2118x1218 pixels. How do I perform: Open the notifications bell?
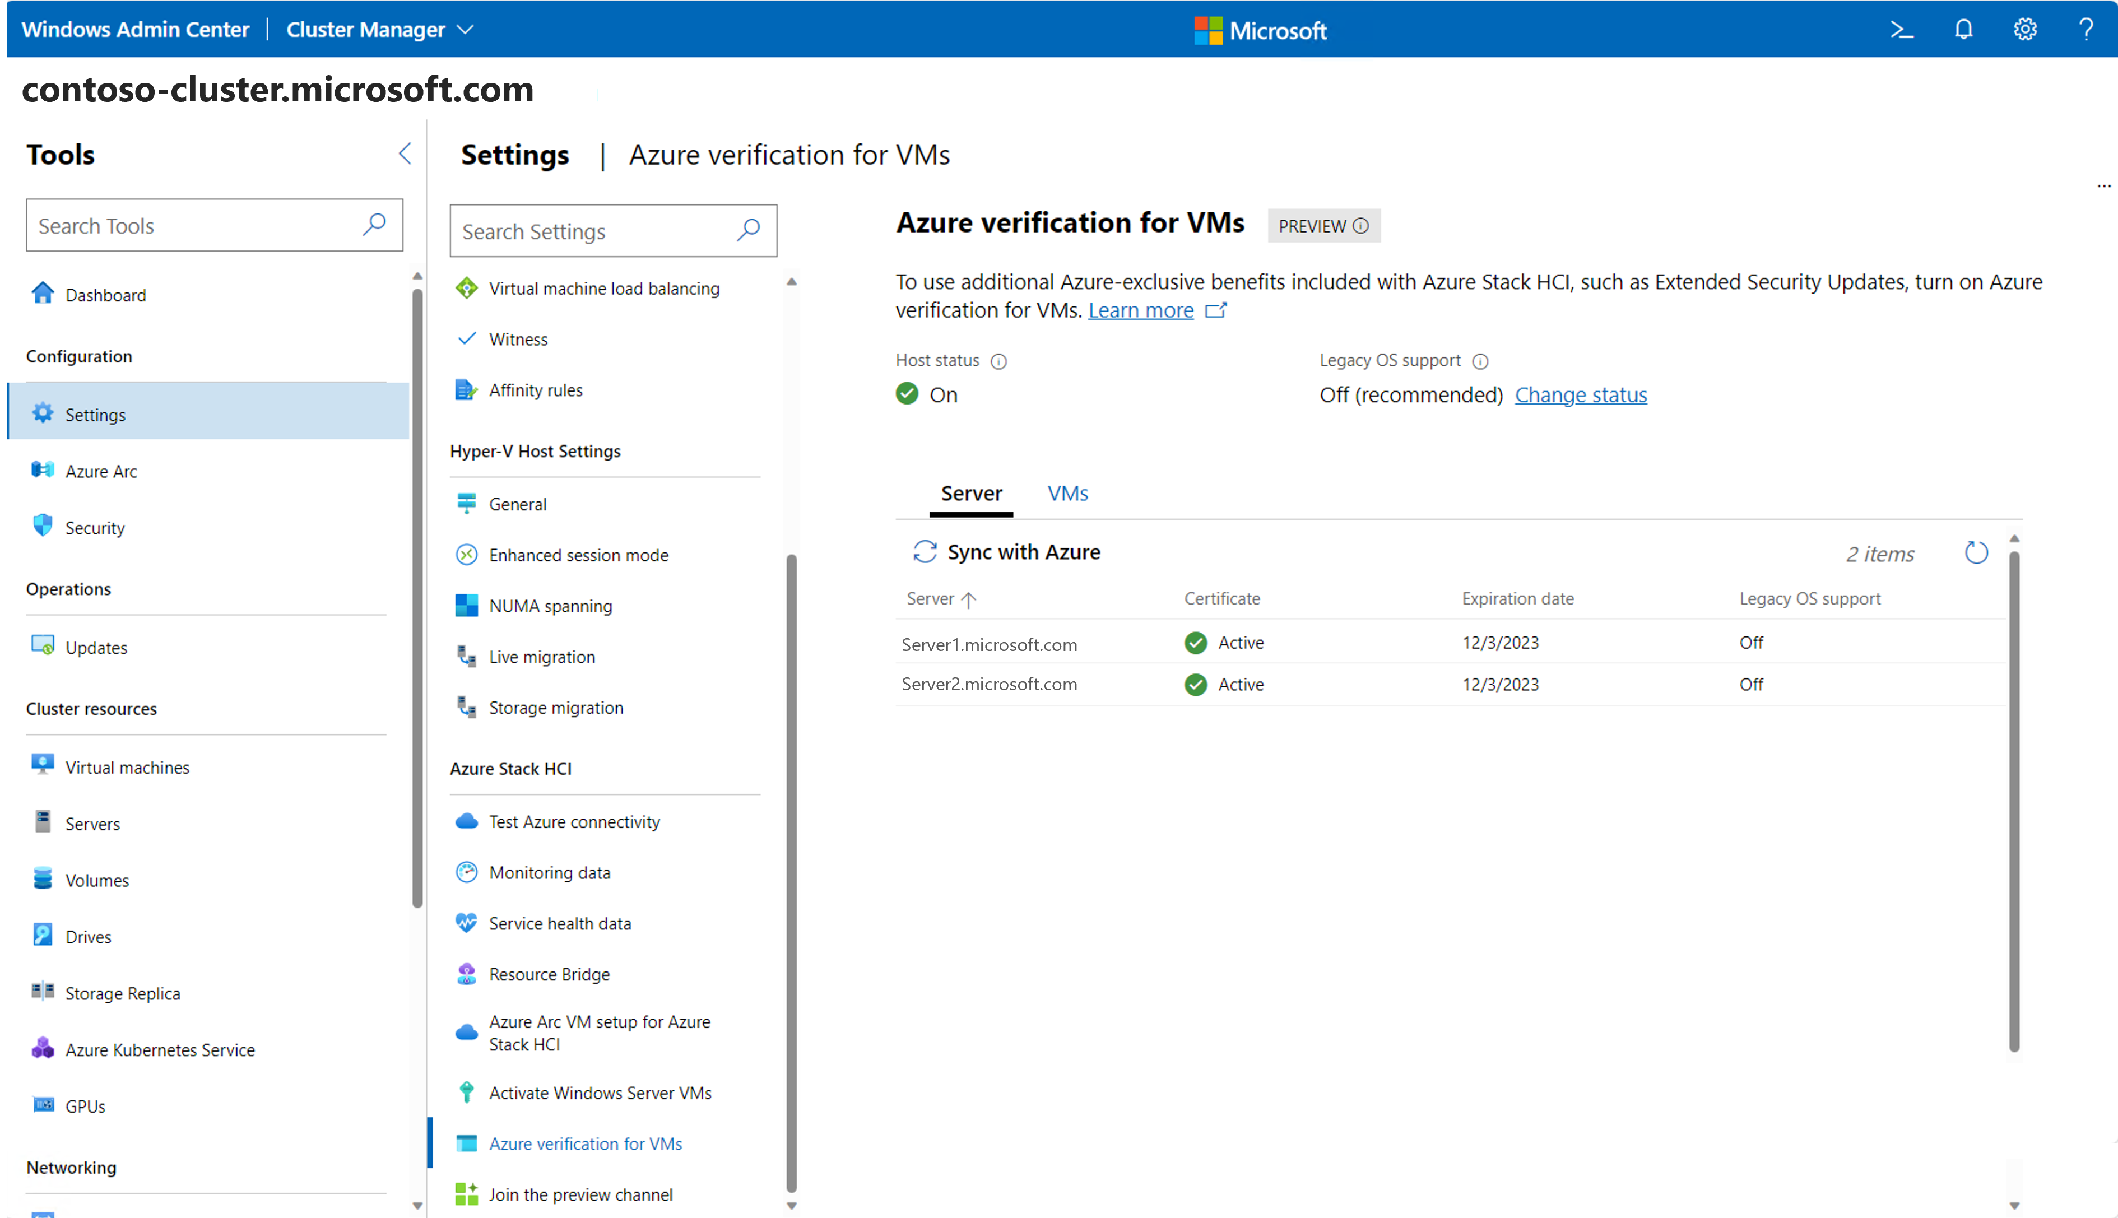(x=1963, y=30)
